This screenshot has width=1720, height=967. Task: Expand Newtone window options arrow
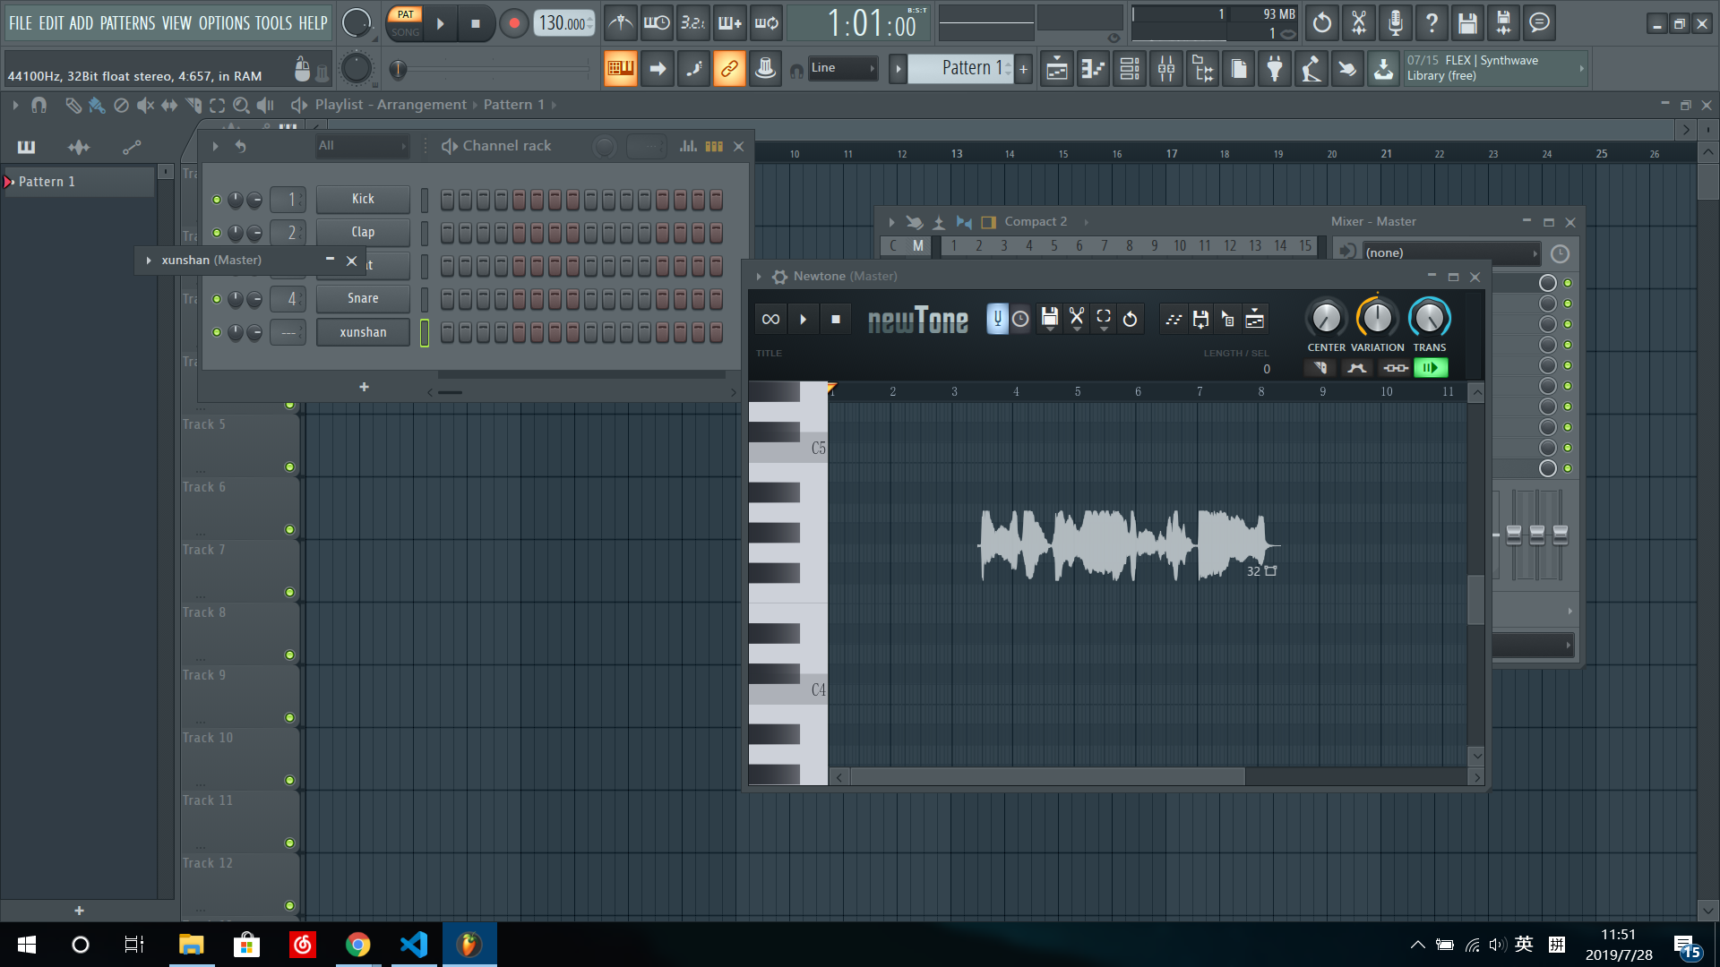(x=759, y=277)
